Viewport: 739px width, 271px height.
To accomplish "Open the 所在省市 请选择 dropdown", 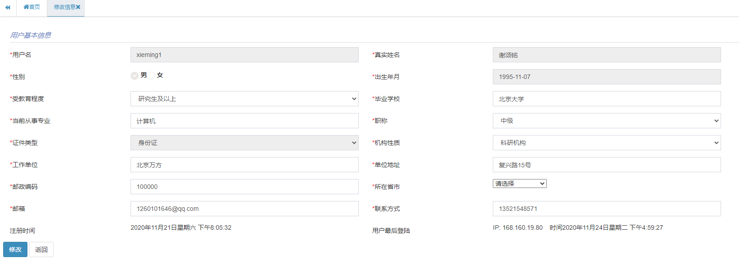I will pyautogui.click(x=519, y=184).
